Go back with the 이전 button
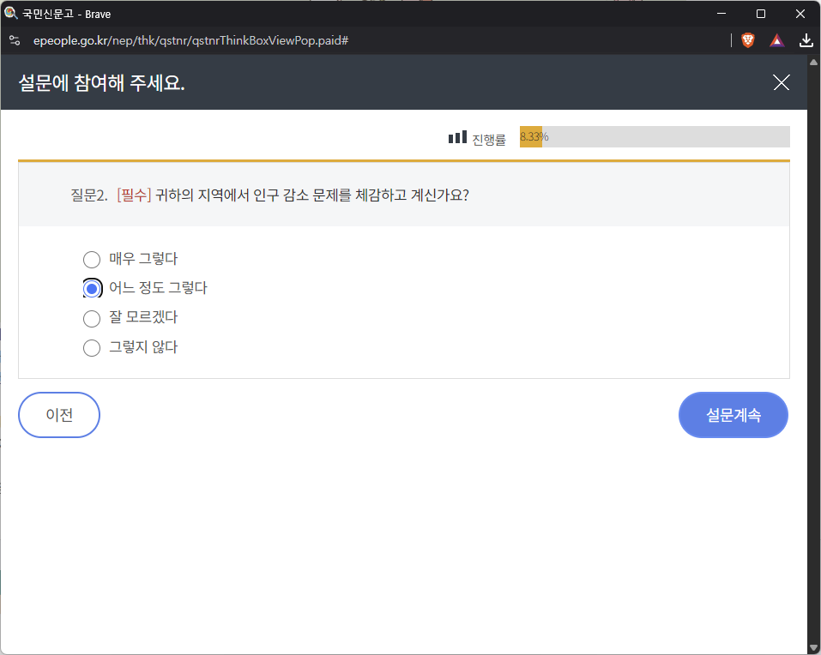821x655 pixels. coord(59,415)
